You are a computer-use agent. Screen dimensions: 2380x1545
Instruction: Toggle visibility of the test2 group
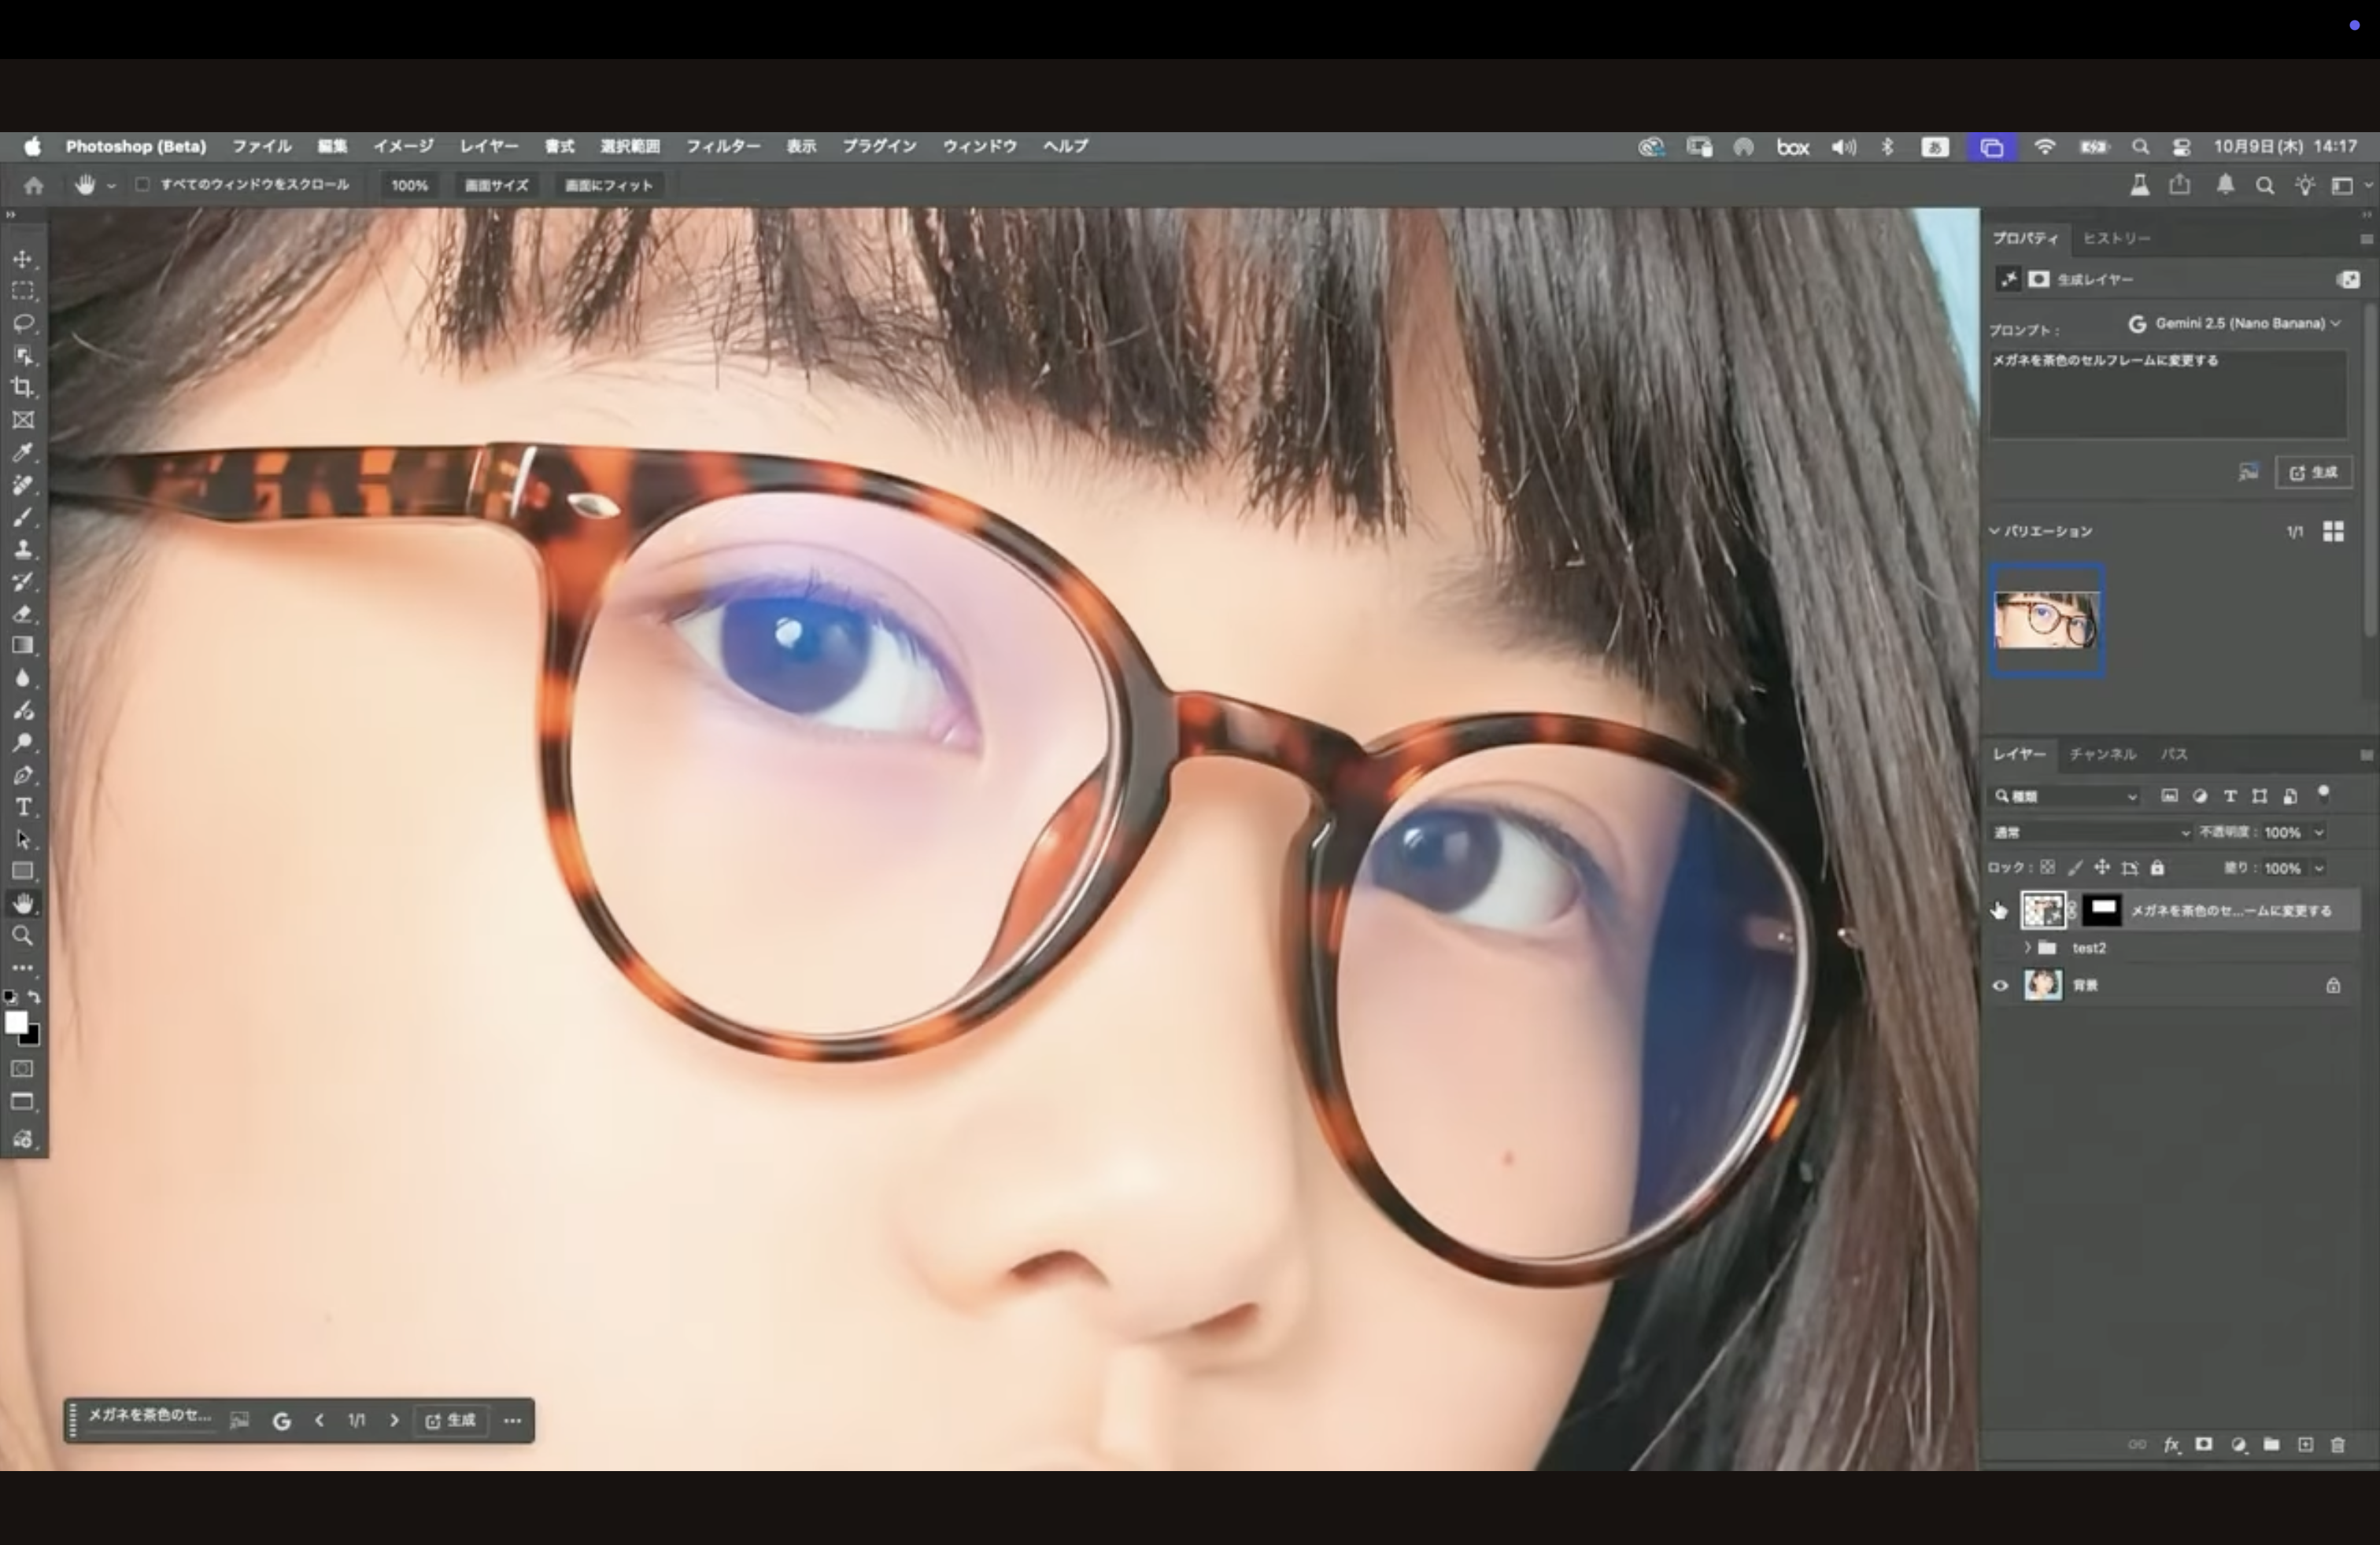click(x=2000, y=947)
